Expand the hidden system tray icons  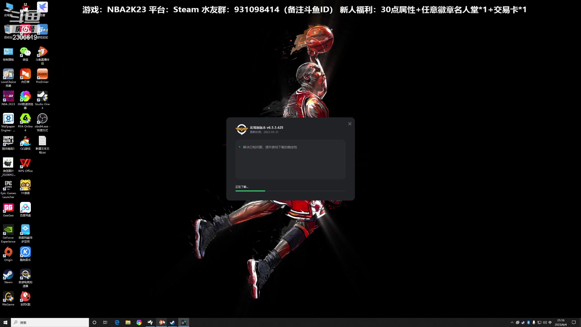tap(512, 322)
